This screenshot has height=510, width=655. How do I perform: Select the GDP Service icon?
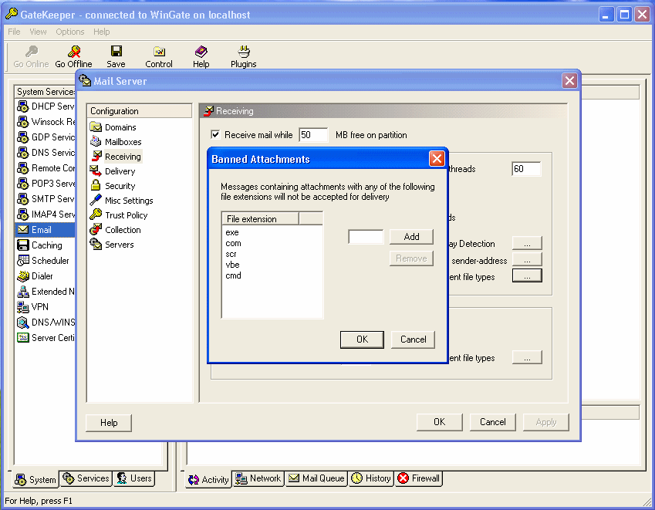click(23, 137)
